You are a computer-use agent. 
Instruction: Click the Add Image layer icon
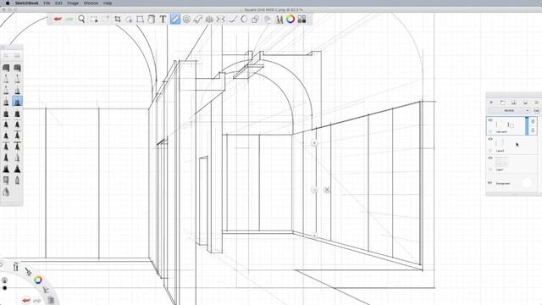click(x=514, y=103)
